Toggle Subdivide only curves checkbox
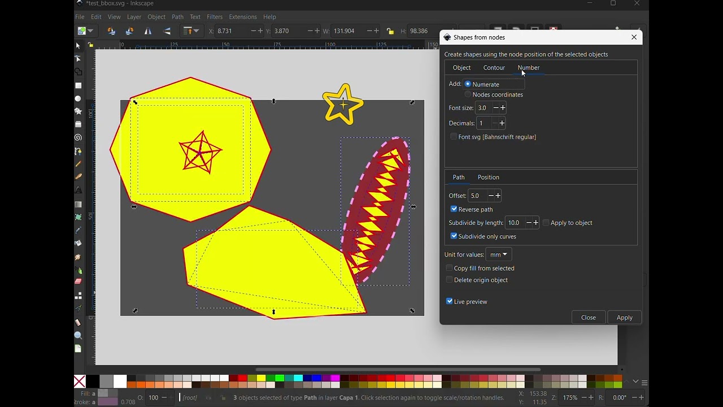The image size is (723, 407). click(454, 236)
